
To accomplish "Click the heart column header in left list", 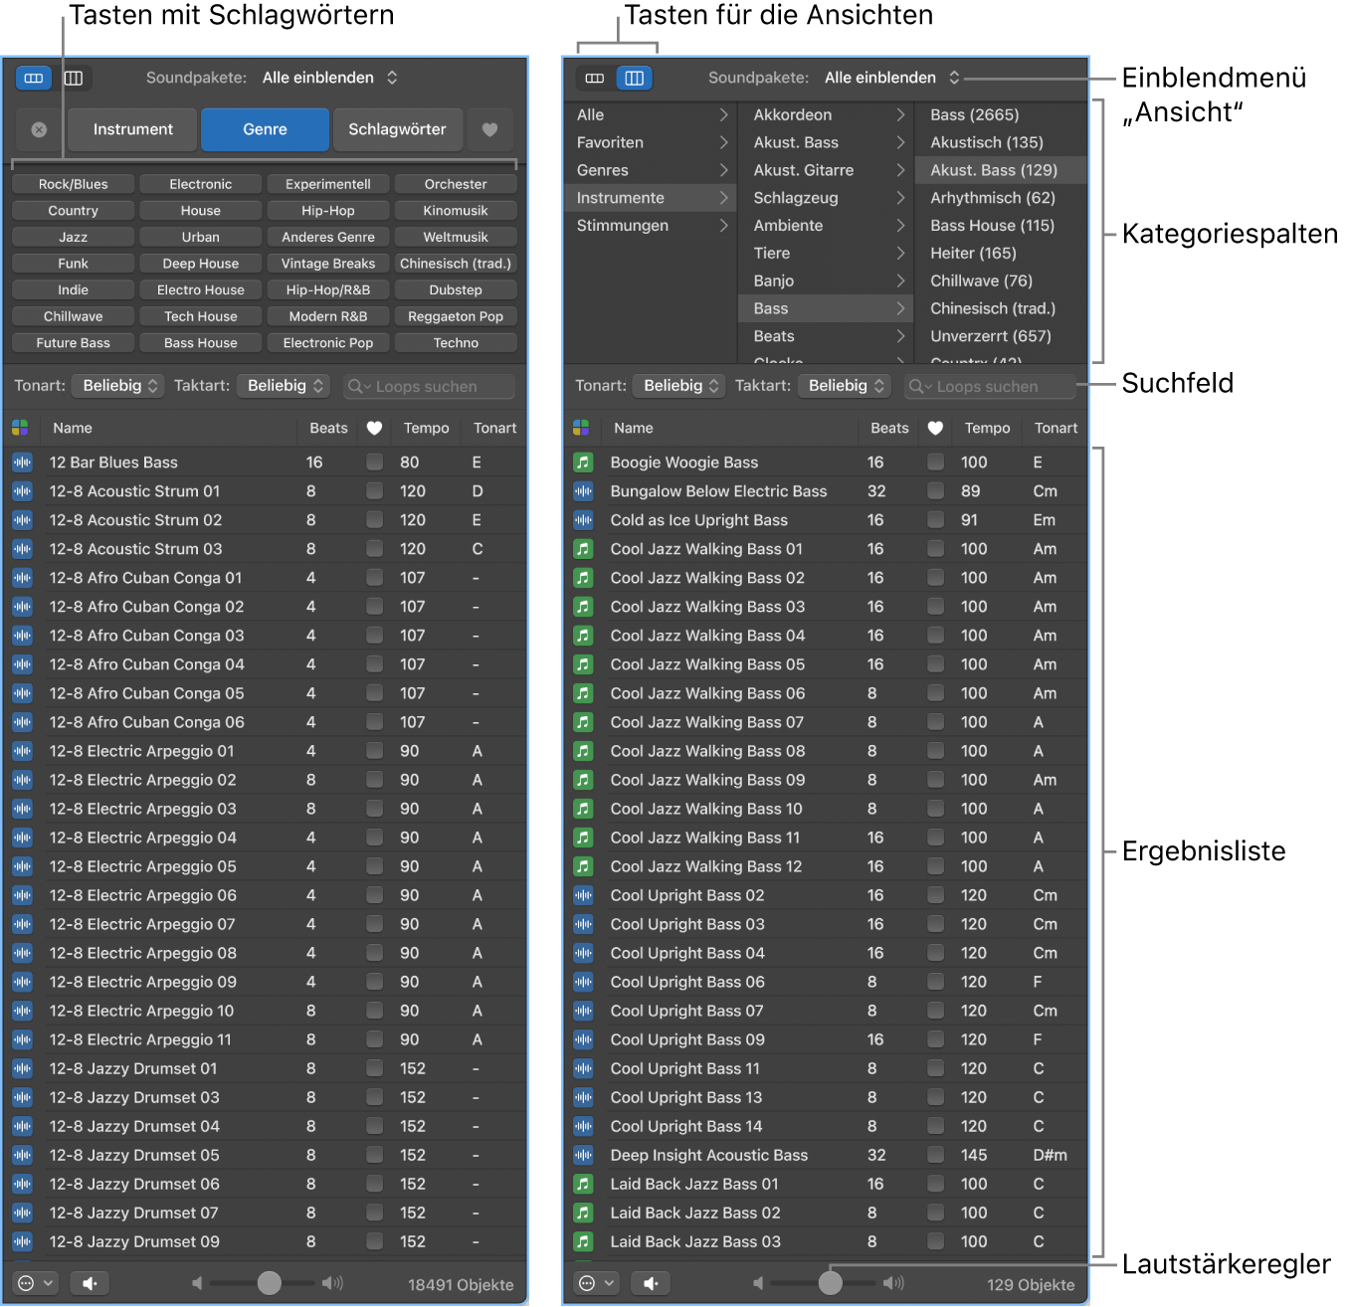I will click(x=374, y=428).
